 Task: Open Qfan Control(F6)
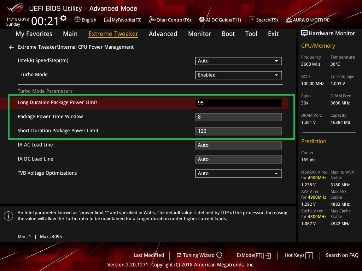coord(174,20)
